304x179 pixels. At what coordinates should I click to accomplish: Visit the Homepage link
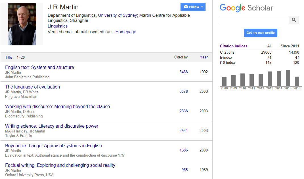pyautogui.click(x=126, y=32)
